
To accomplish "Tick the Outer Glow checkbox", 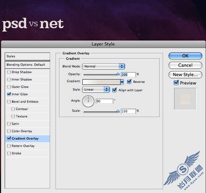I will pyautogui.click(x=9, y=87).
